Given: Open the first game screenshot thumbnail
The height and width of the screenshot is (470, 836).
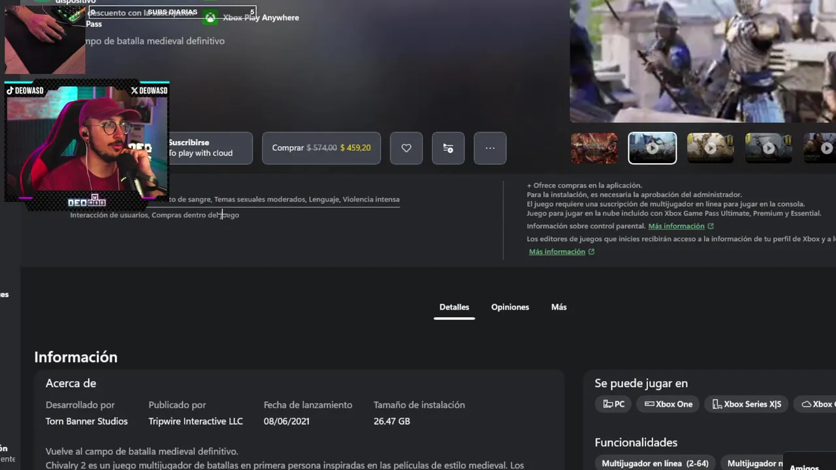Looking at the screenshot, I should (x=594, y=148).
